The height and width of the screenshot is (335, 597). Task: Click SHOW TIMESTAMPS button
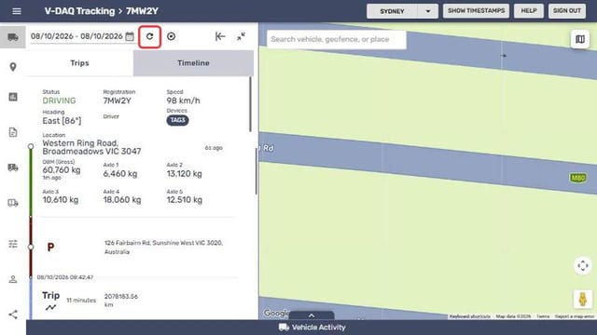[x=476, y=10]
